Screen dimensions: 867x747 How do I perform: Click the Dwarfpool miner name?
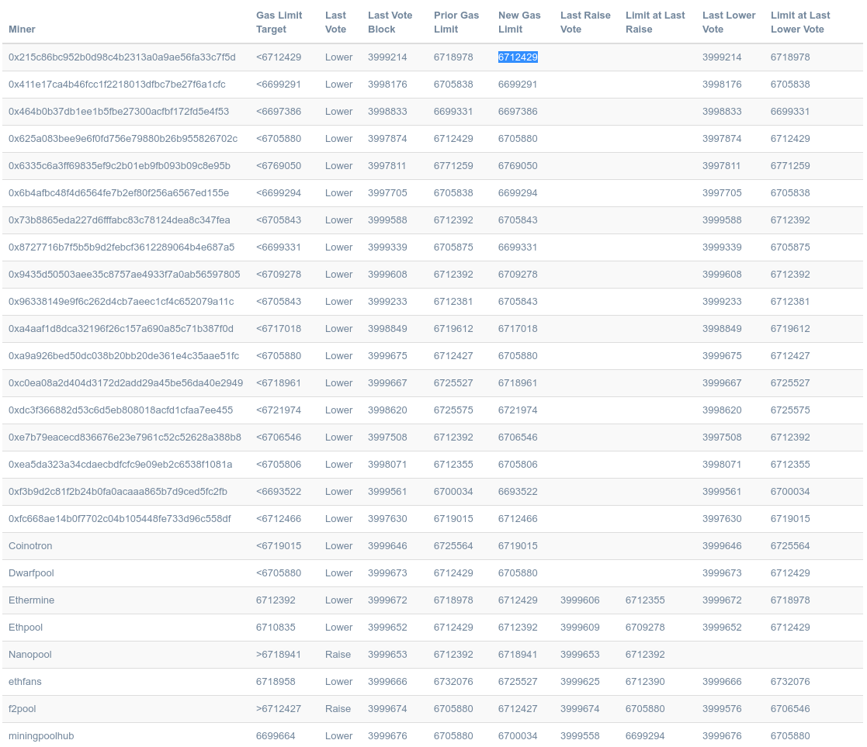pyautogui.click(x=31, y=572)
